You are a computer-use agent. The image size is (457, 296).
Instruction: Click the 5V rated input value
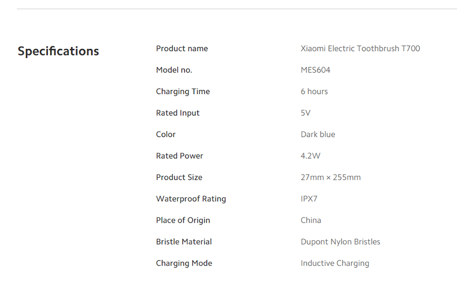point(306,113)
